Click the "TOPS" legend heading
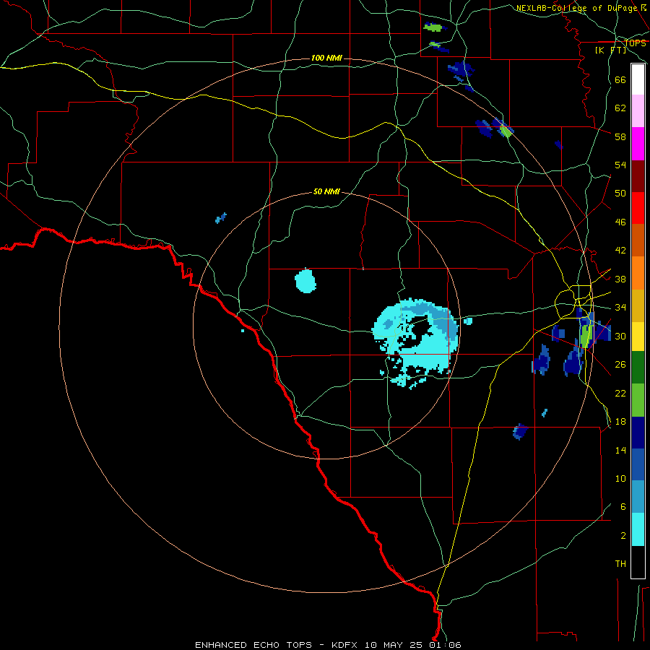Screen dimensions: 650x650 coord(635,43)
